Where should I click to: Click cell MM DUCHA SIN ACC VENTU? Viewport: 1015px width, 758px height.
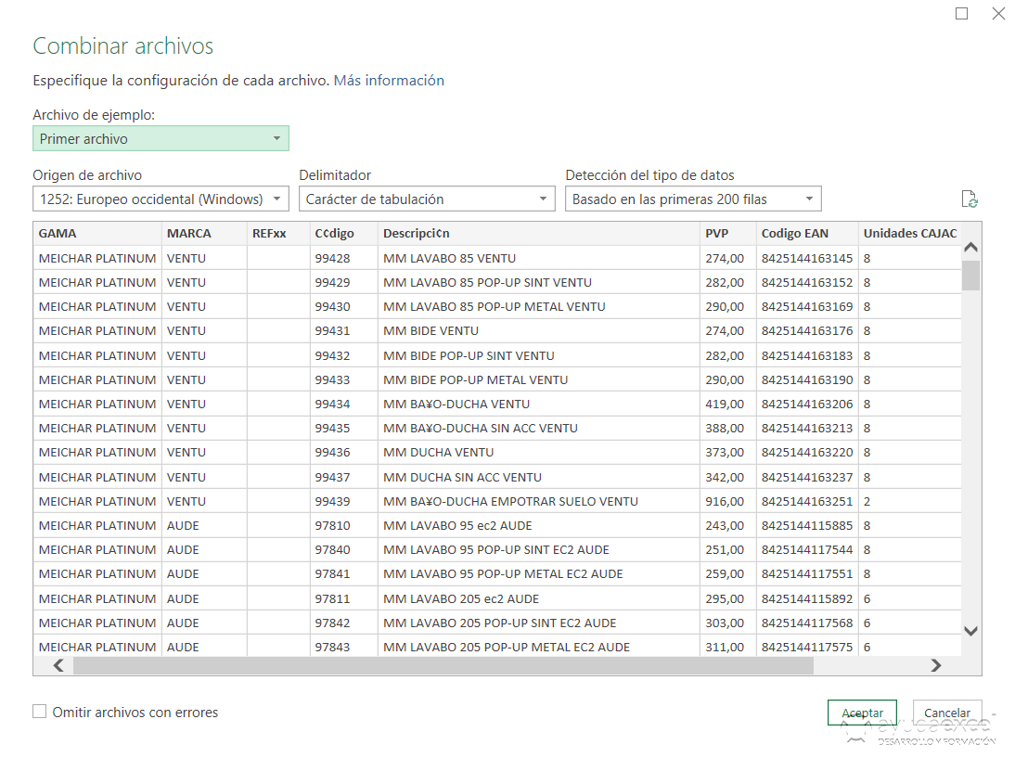point(538,477)
